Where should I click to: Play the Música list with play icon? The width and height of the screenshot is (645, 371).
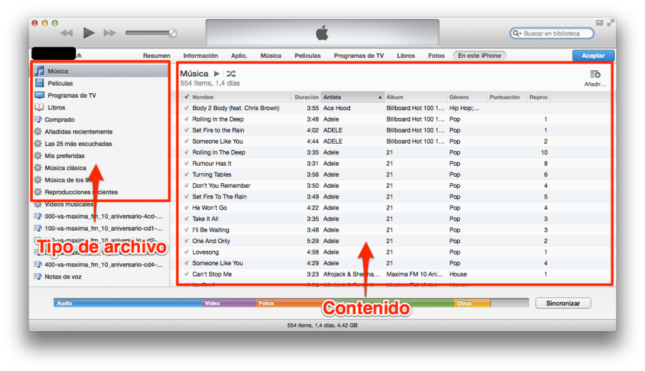pos(217,74)
